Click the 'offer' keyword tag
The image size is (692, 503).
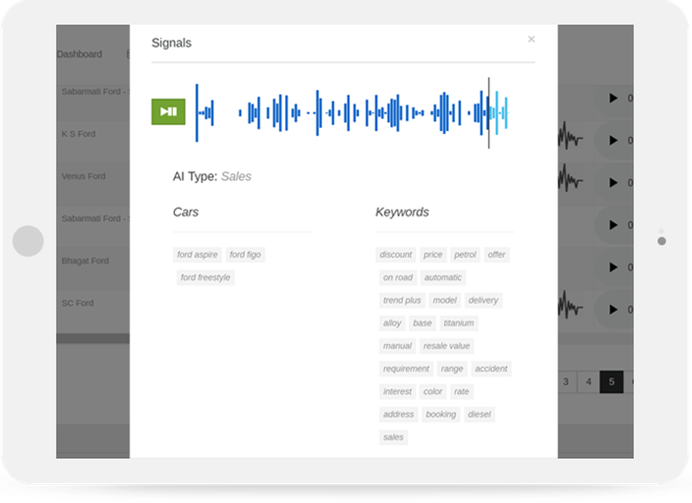(x=496, y=255)
